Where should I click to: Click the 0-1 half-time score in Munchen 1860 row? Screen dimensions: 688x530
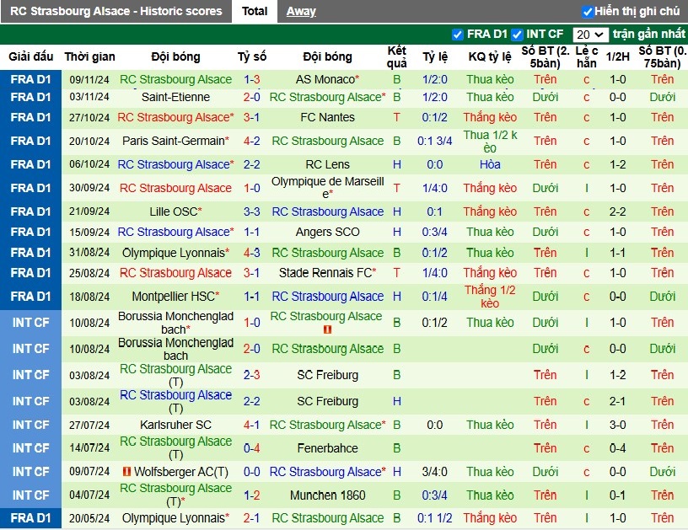coord(617,495)
